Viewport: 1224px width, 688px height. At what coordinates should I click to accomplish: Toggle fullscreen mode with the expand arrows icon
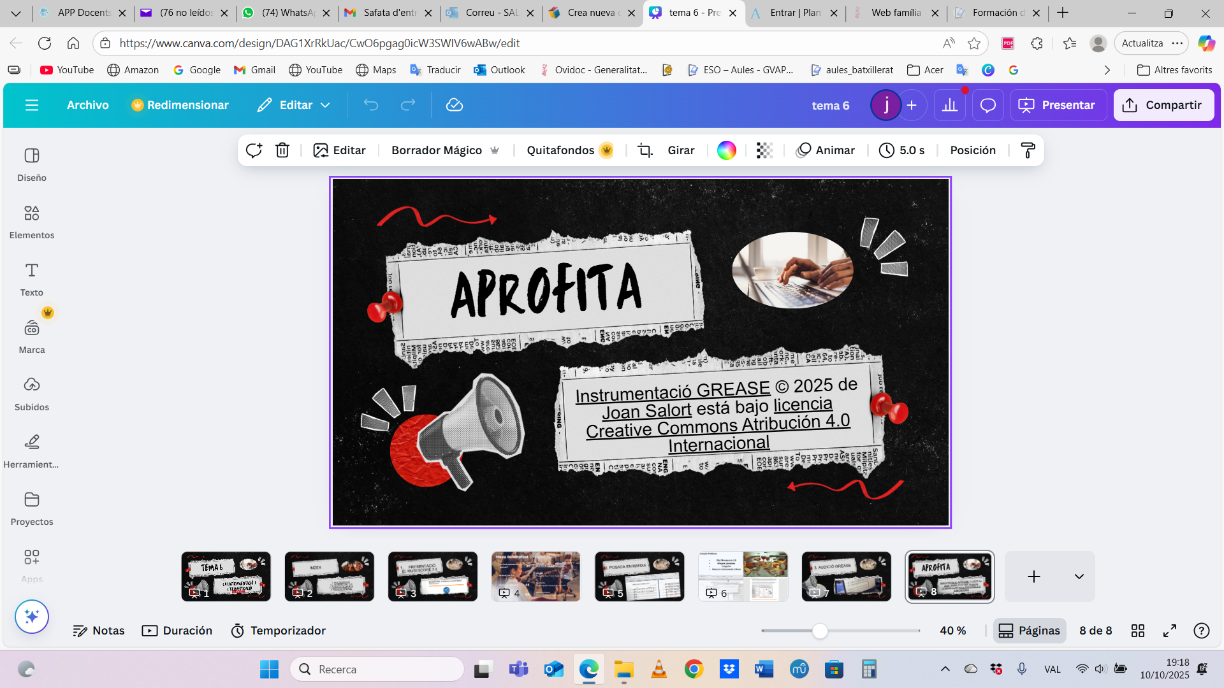point(1170,631)
